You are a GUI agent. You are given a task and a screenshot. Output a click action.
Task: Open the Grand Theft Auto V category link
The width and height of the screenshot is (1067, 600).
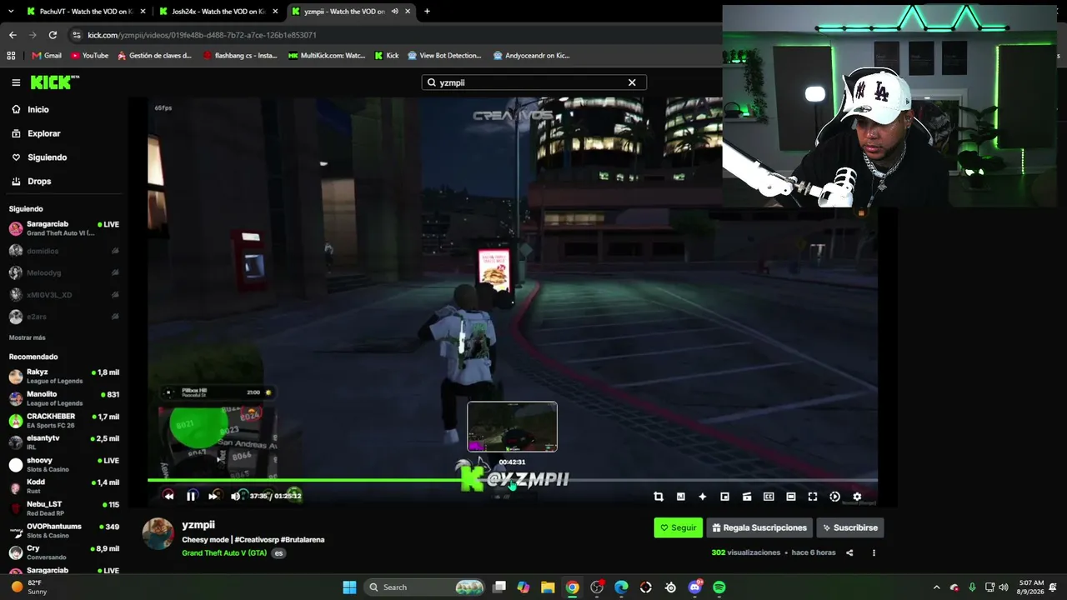coord(224,553)
